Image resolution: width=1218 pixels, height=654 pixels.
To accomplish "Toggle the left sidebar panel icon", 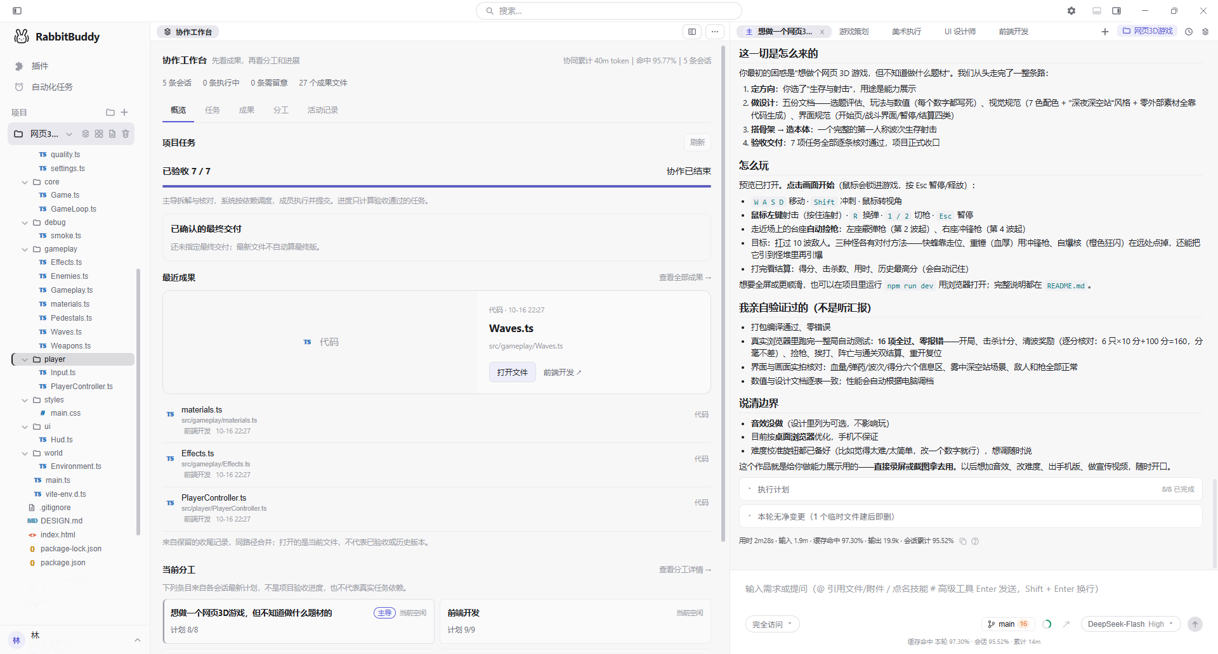I will (17, 11).
